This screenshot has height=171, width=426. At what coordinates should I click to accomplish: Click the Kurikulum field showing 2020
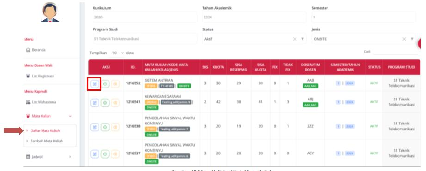(144, 17)
